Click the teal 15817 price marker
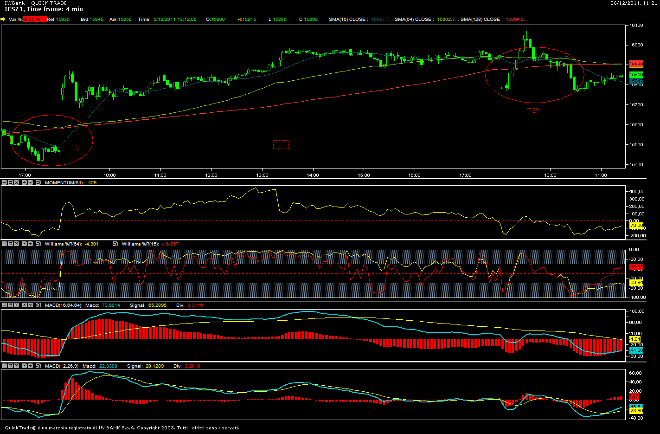This screenshot has width=660, height=434. tap(636, 81)
